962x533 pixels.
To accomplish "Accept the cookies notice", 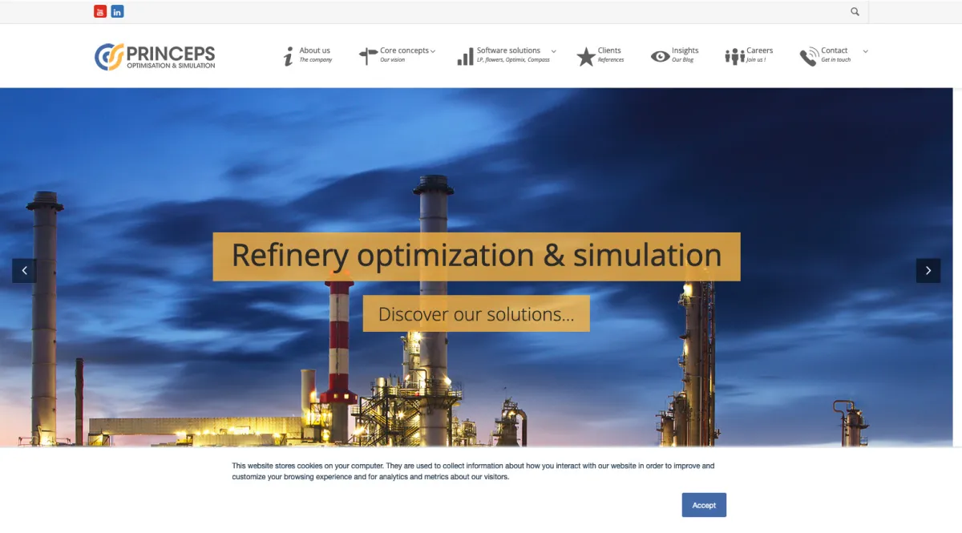I will [704, 505].
